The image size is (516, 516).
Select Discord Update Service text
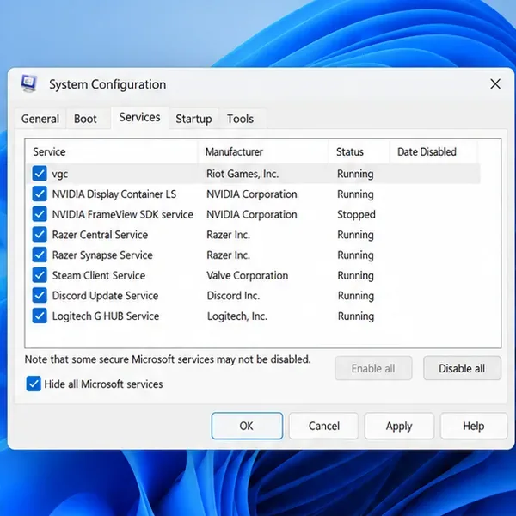tap(105, 296)
